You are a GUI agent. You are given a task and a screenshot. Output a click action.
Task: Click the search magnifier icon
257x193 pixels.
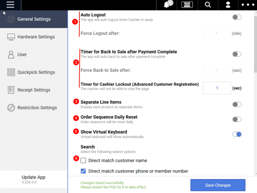208,5
